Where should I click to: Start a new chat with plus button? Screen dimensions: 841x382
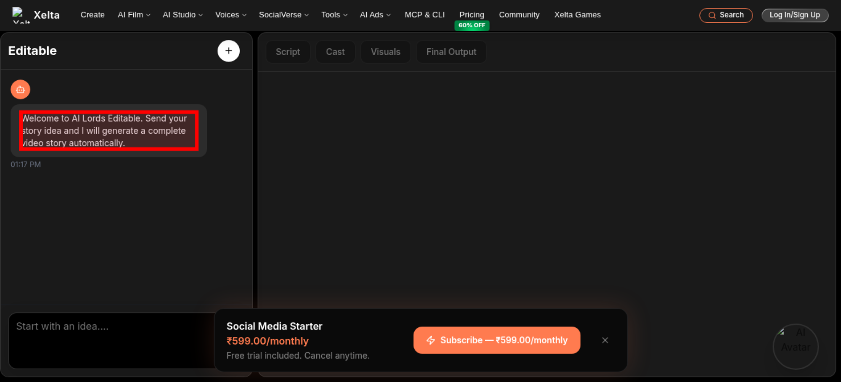click(228, 51)
